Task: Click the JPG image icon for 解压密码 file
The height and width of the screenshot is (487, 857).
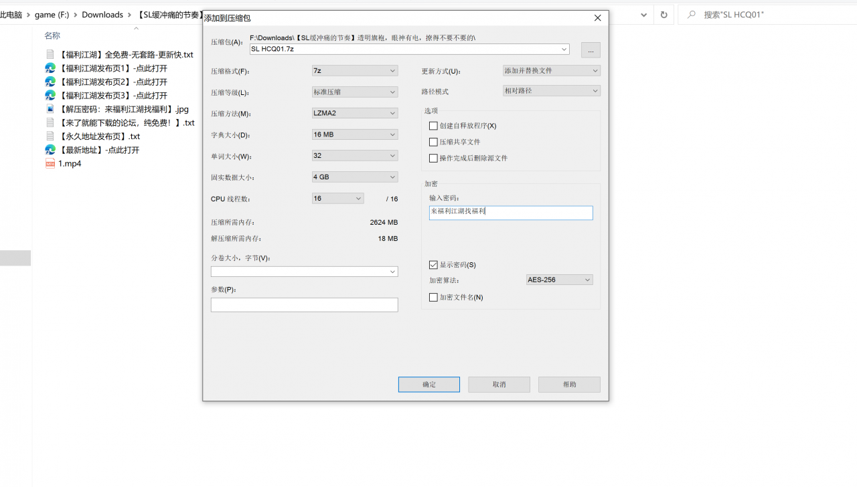Action: (50, 109)
